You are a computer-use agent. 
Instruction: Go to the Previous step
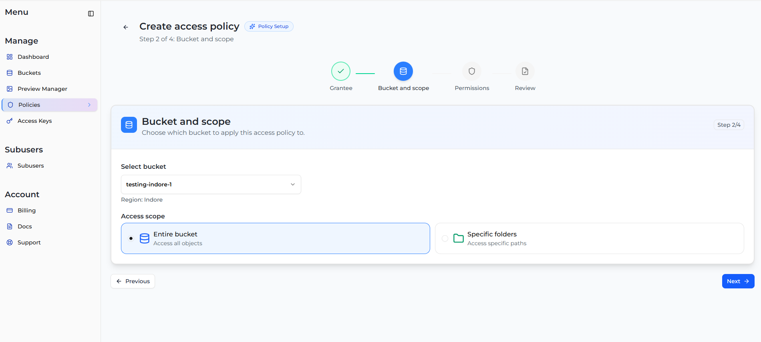(x=133, y=281)
